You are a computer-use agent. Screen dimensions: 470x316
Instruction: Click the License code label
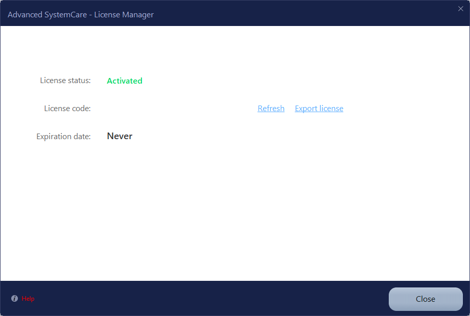click(x=67, y=108)
